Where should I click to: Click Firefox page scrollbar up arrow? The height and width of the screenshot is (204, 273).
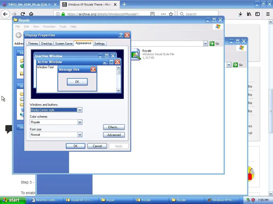click(271, 22)
